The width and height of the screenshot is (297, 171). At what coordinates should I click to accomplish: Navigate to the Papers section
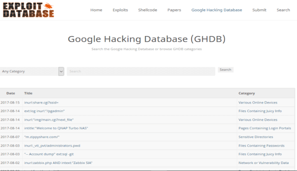coord(174,10)
